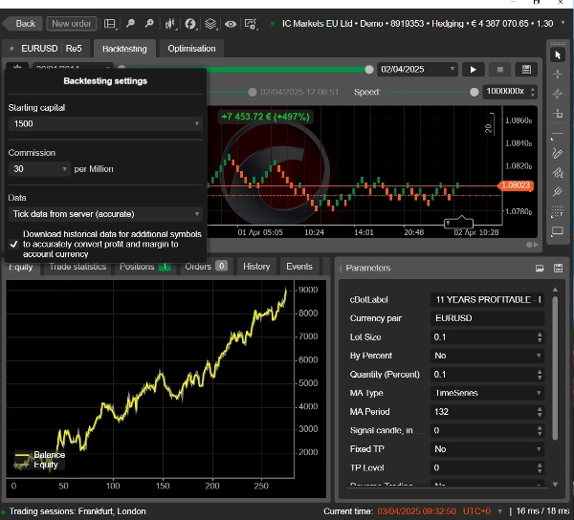Screen dimensions: 574x520
Task: Grab the drawing toolbar dotted handle
Action: pos(558,44)
